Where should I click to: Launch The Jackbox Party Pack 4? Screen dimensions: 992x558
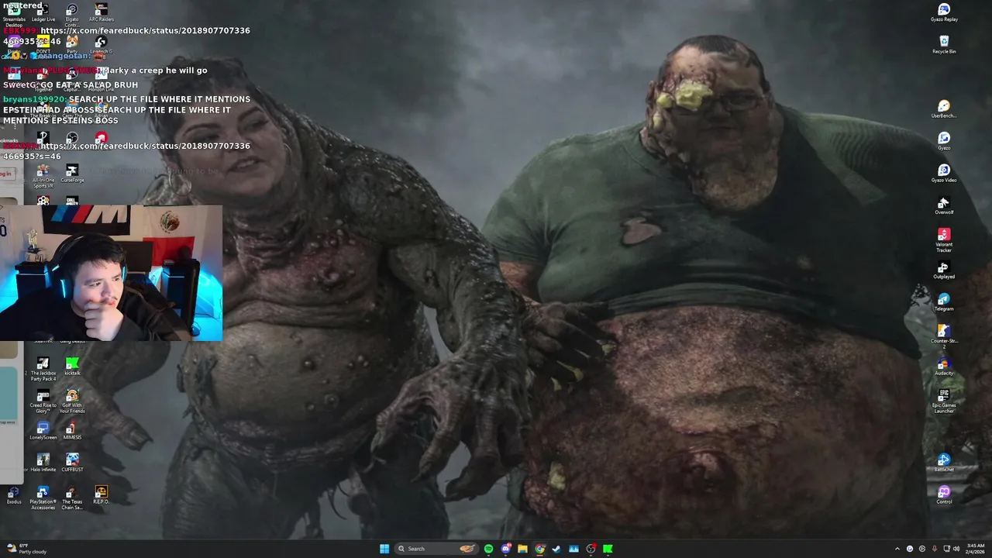(x=43, y=369)
